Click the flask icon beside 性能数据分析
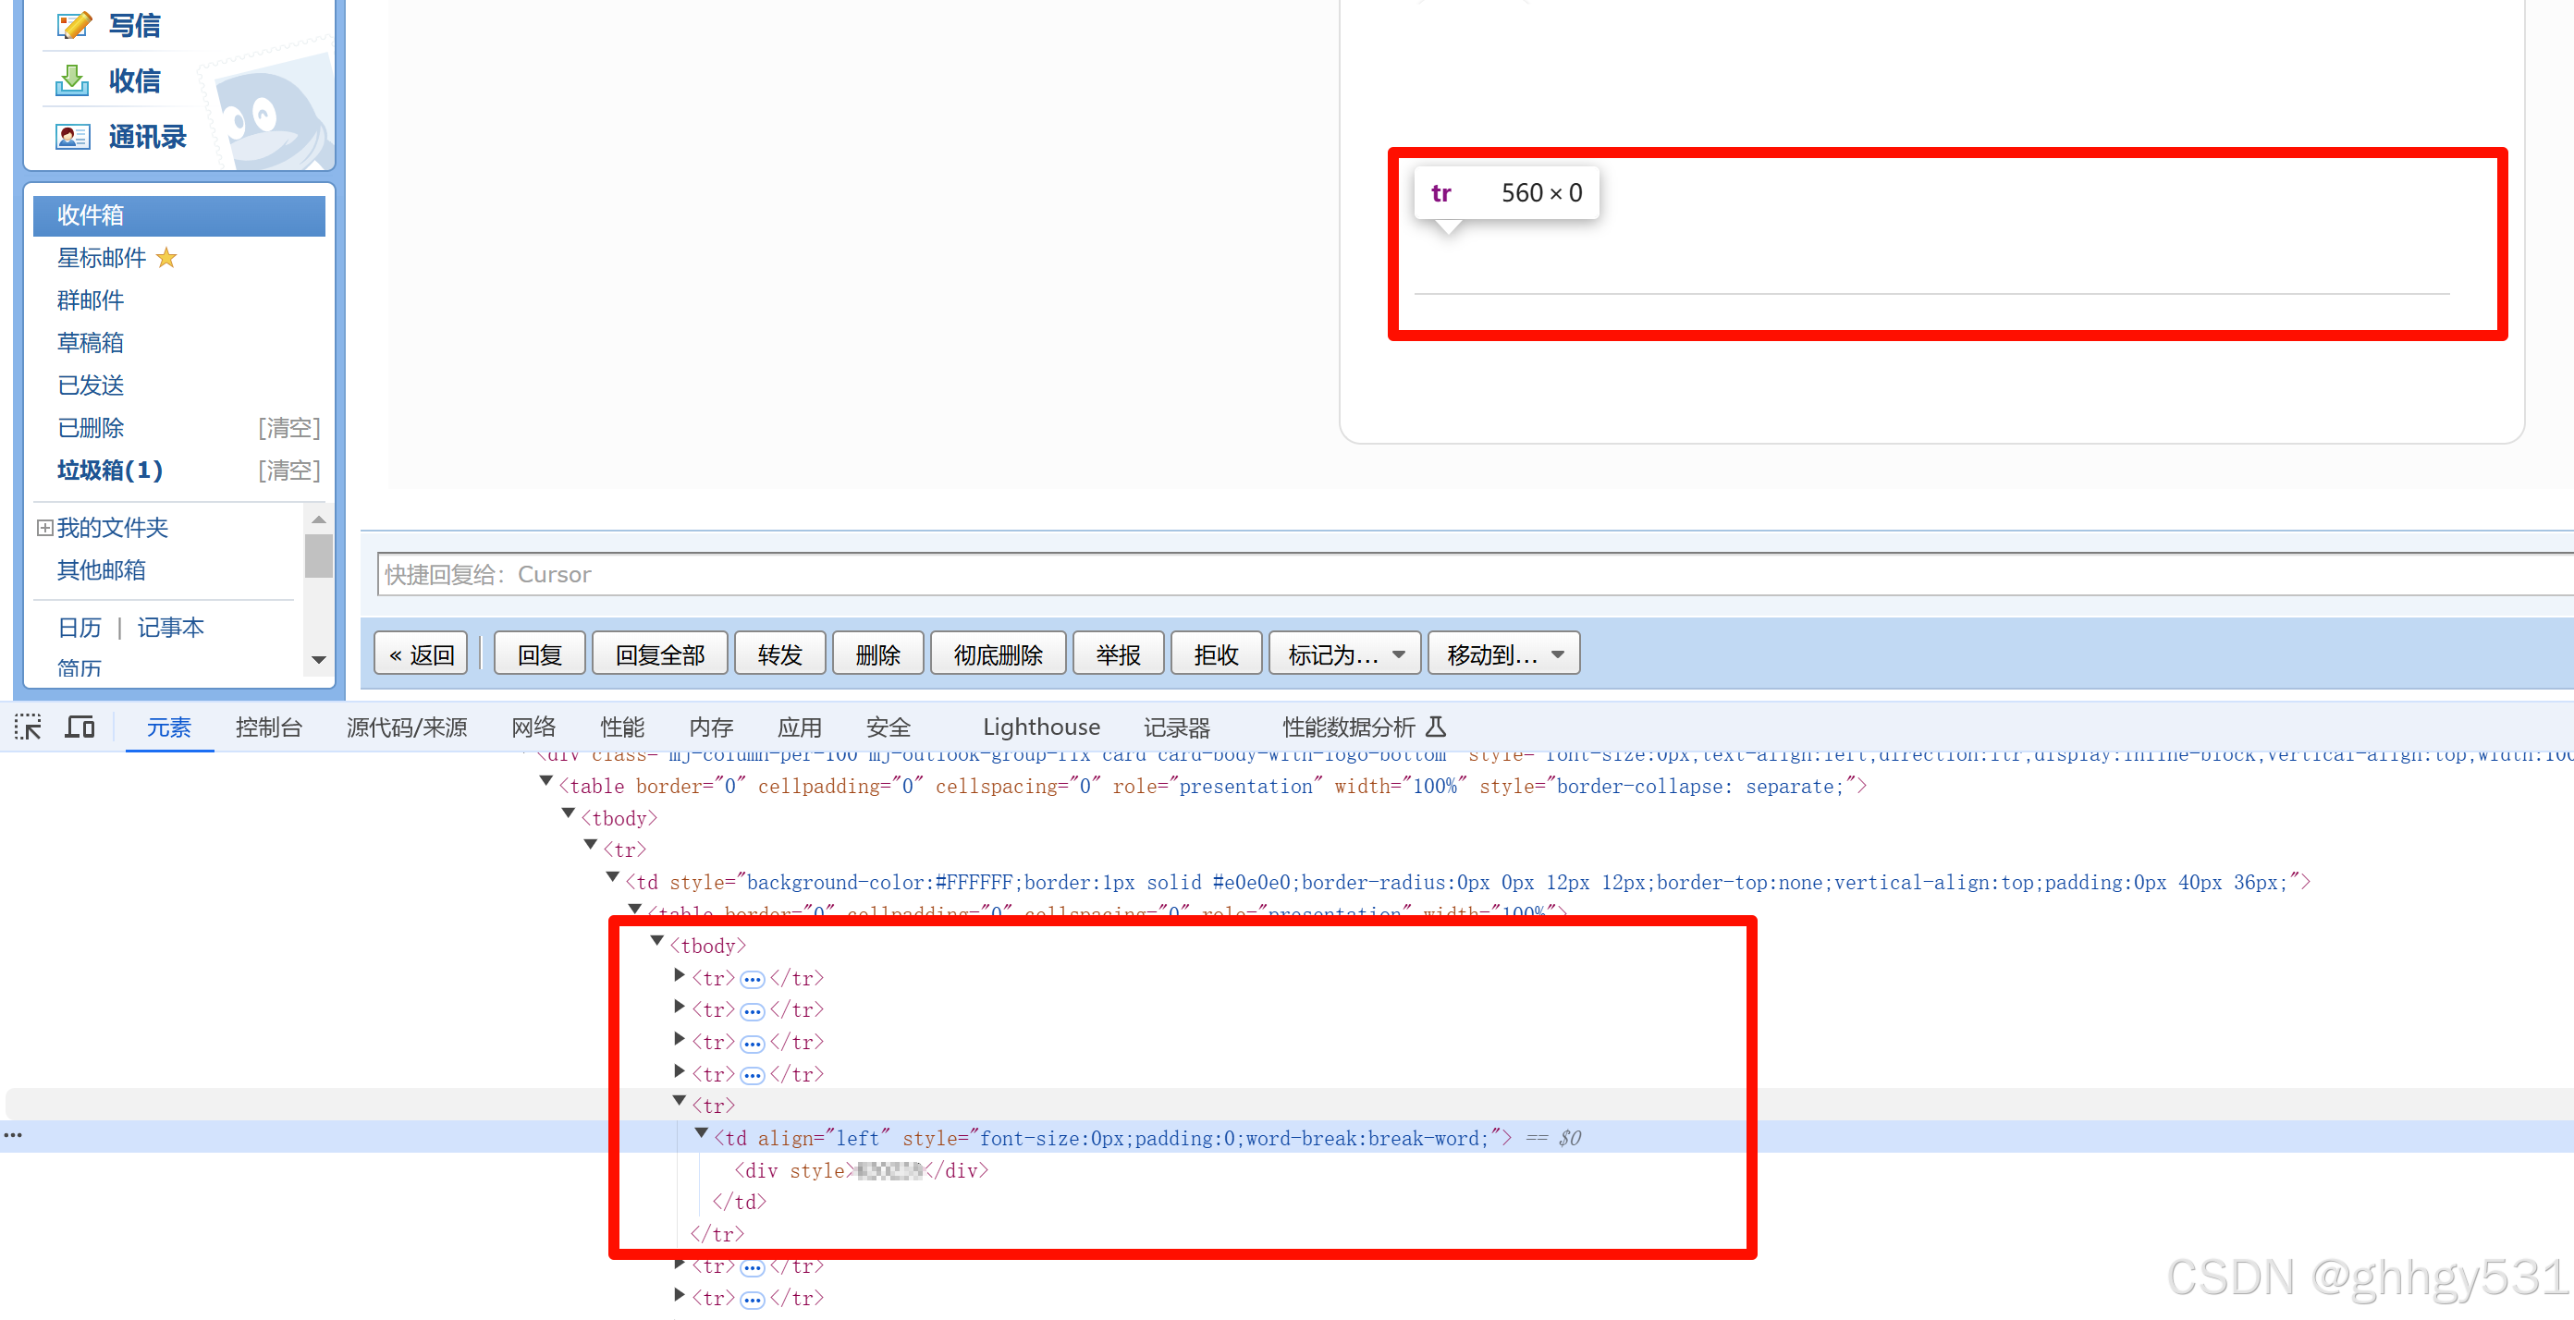The image size is (2574, 1320). (x=1435, y=727)
